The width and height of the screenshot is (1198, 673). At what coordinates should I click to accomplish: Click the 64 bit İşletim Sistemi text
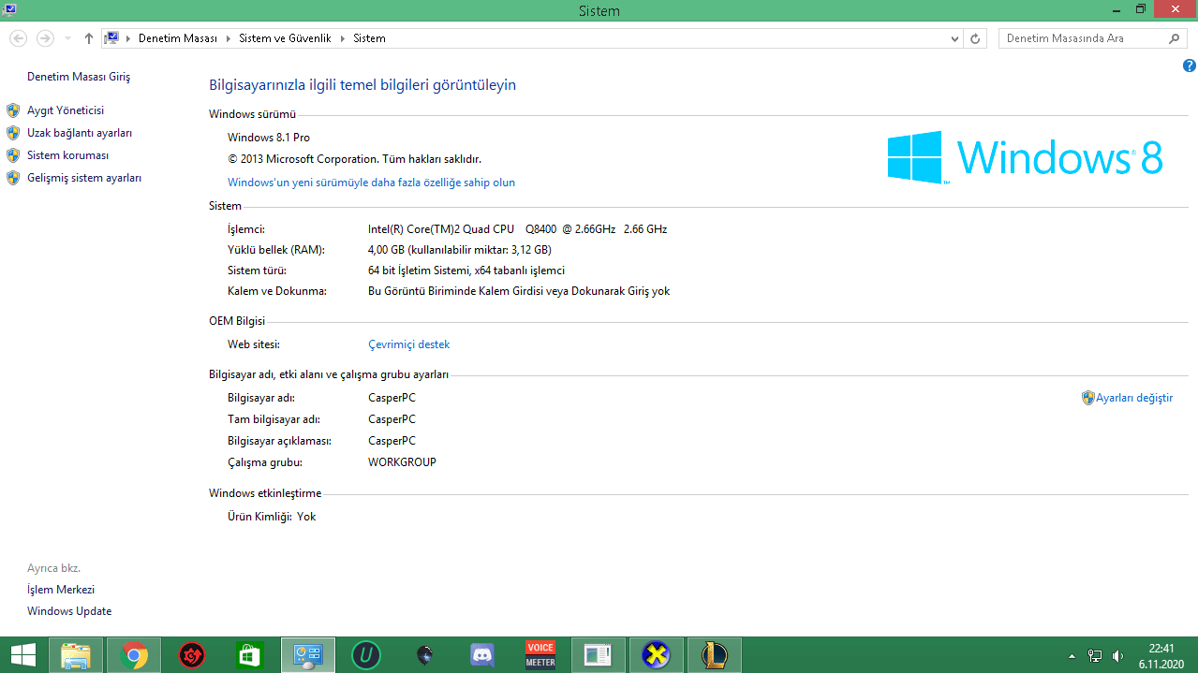[x=466, y=271]
